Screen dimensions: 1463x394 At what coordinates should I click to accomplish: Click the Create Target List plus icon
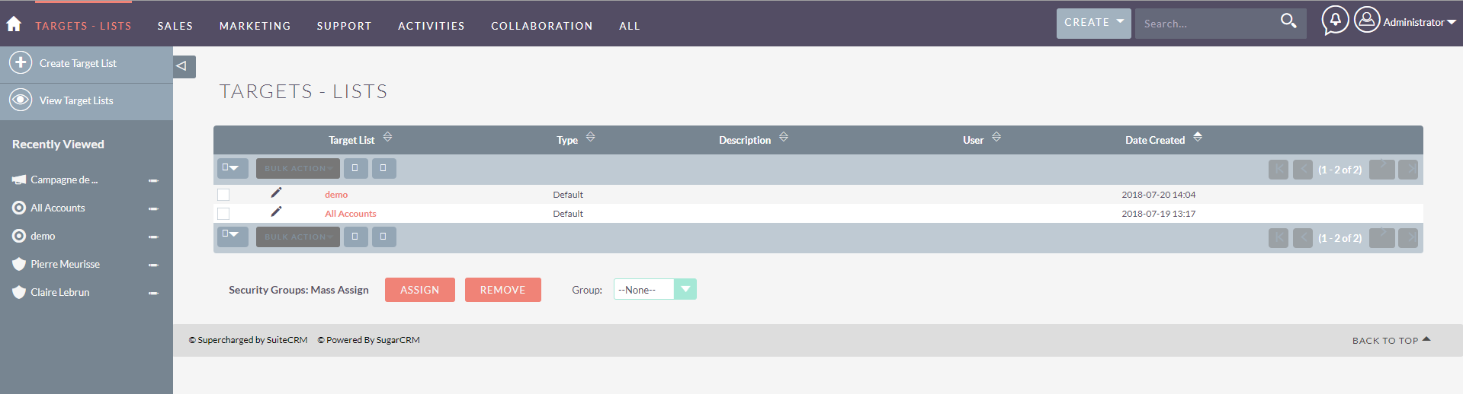point(21,63)
